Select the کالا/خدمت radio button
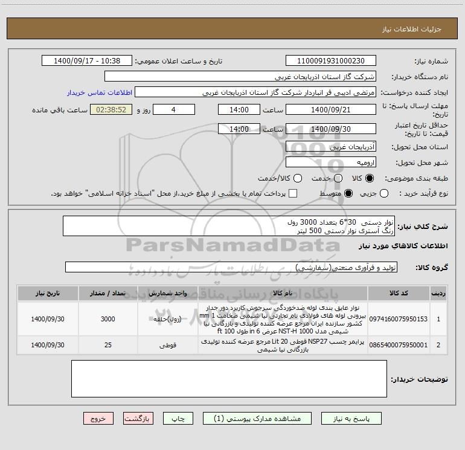Viewport: 465px width, 450px height. pos(298,178)
